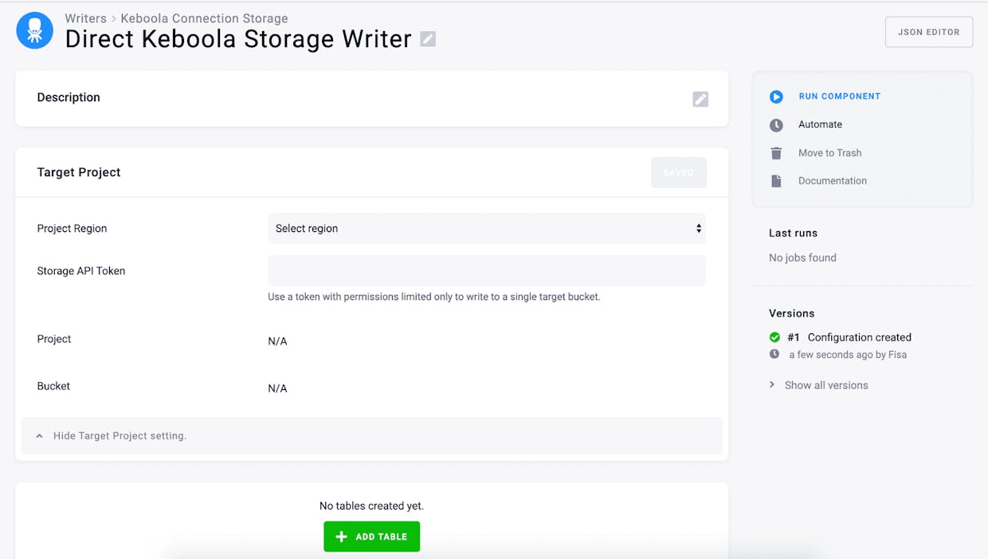
Task: Click the Add Table button
Action: pos(371,537)
